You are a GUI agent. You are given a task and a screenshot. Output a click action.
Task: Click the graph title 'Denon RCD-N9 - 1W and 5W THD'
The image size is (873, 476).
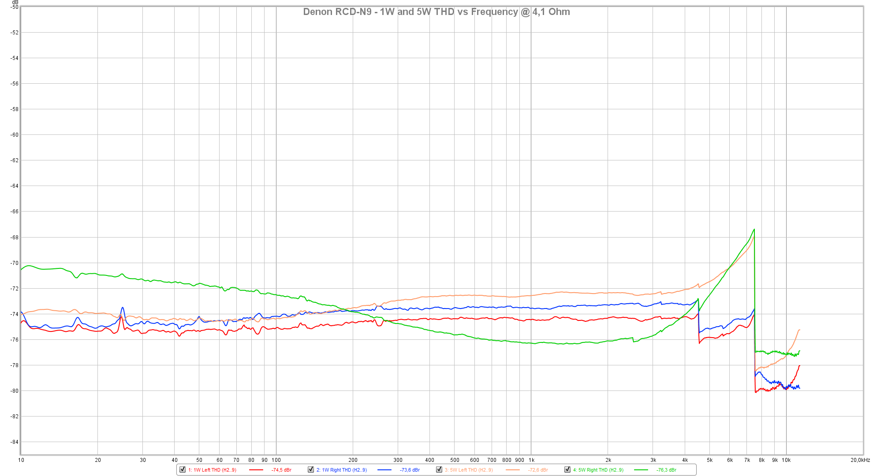(x=379, y=12)
